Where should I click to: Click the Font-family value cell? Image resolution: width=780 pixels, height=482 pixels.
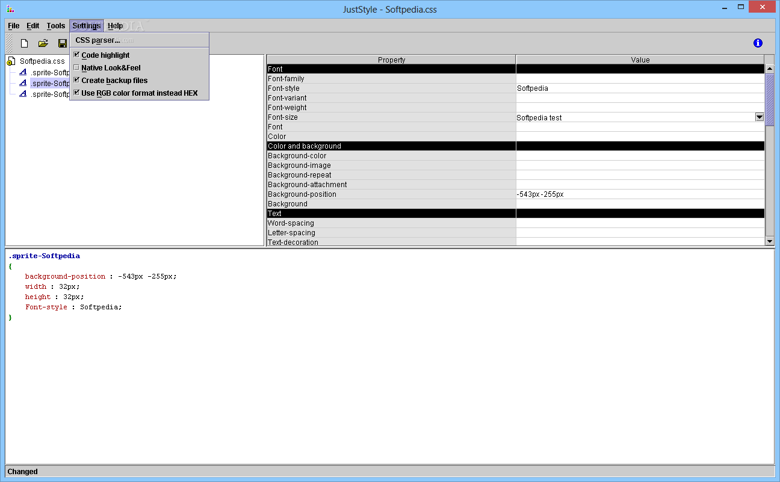pyautogui.click(x=640, y=79)
